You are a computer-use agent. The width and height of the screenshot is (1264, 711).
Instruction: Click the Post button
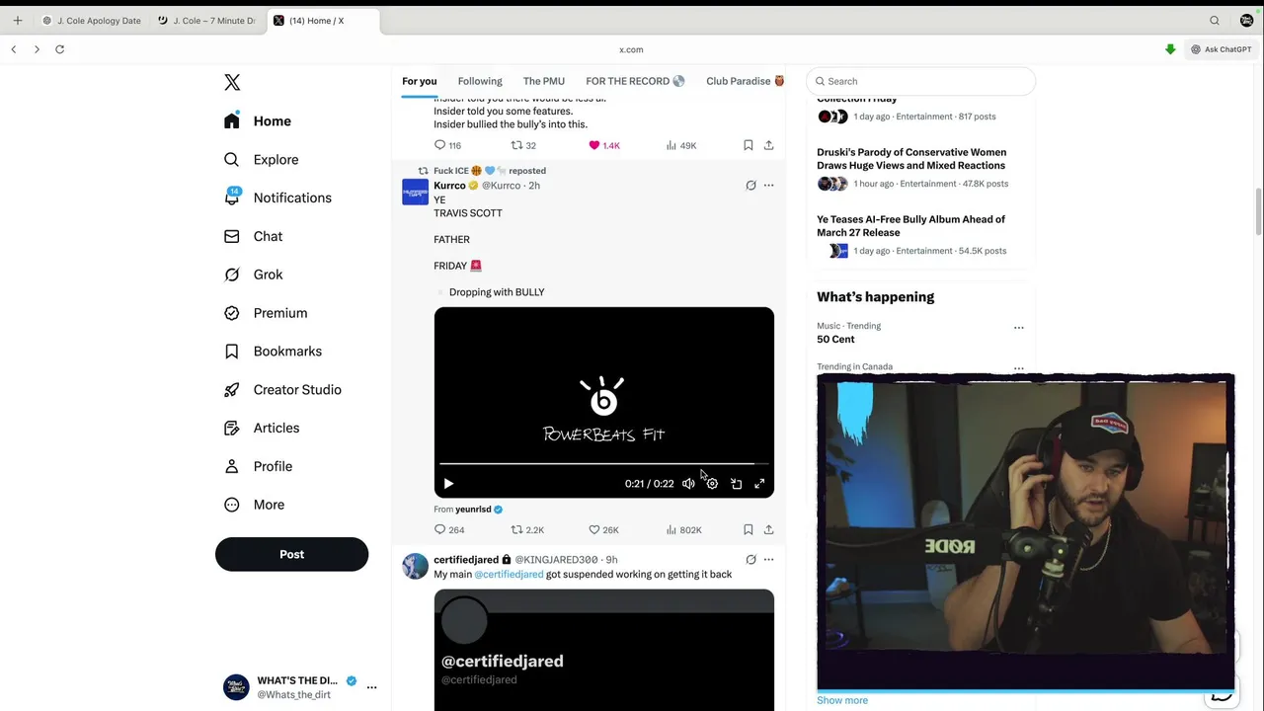[291, 554]
